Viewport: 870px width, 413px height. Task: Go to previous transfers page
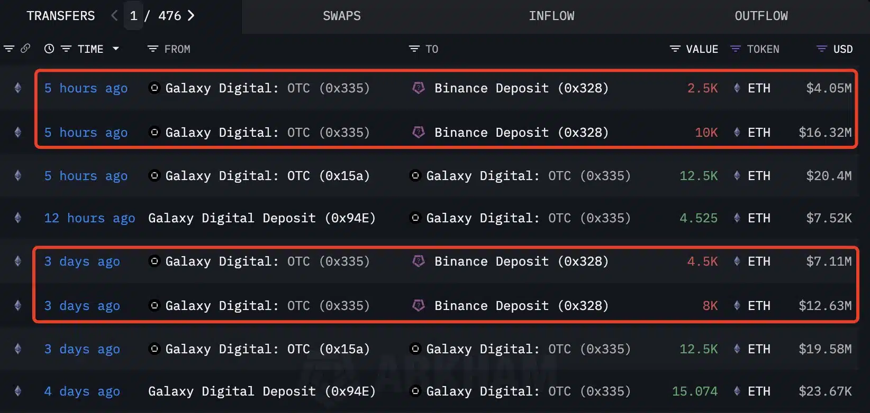coord(114,16)
